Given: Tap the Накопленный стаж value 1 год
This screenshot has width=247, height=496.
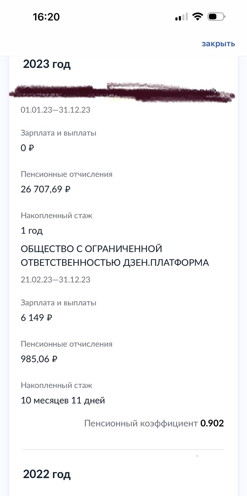Looking at the screenshot, I should click(32, 231).
